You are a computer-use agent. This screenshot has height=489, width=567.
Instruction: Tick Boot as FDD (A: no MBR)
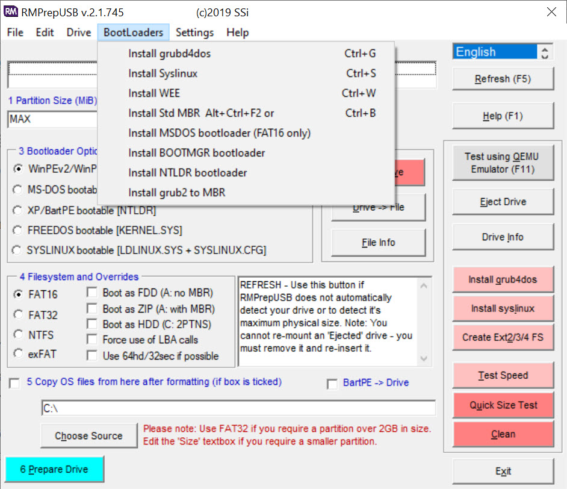click(92, 292)
